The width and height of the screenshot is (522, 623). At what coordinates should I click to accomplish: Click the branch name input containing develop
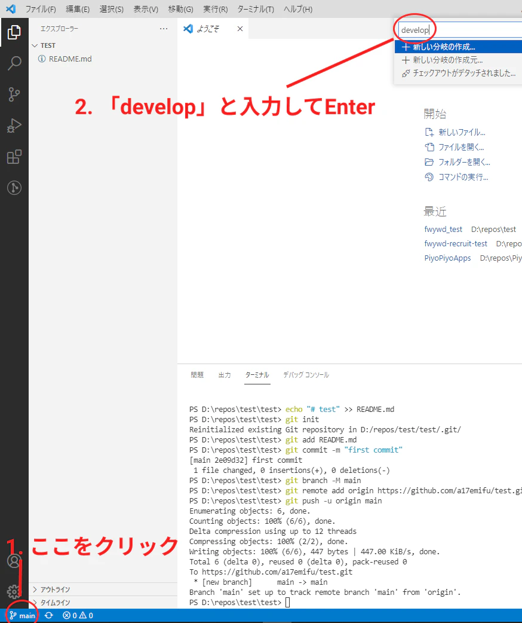click(460, 30)
